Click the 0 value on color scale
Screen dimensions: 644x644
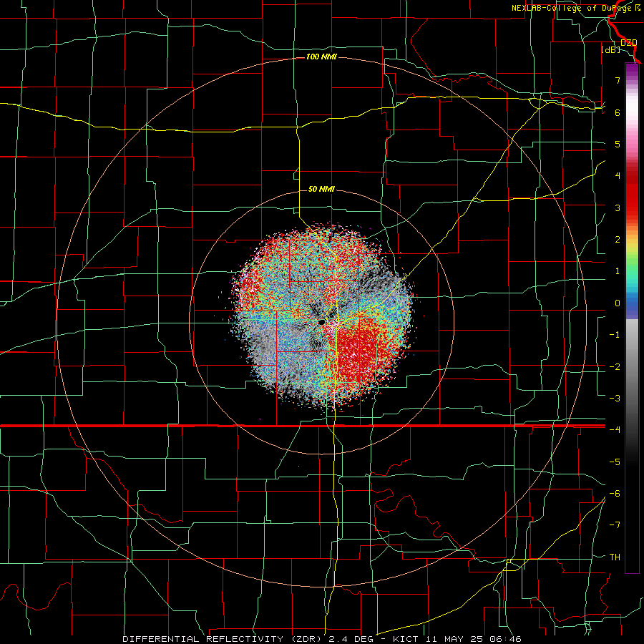pos(618,303)
